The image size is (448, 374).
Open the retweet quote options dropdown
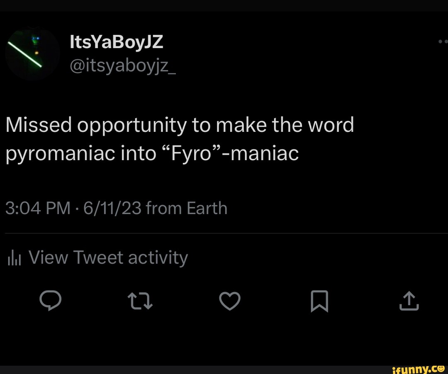pos(141,302)
